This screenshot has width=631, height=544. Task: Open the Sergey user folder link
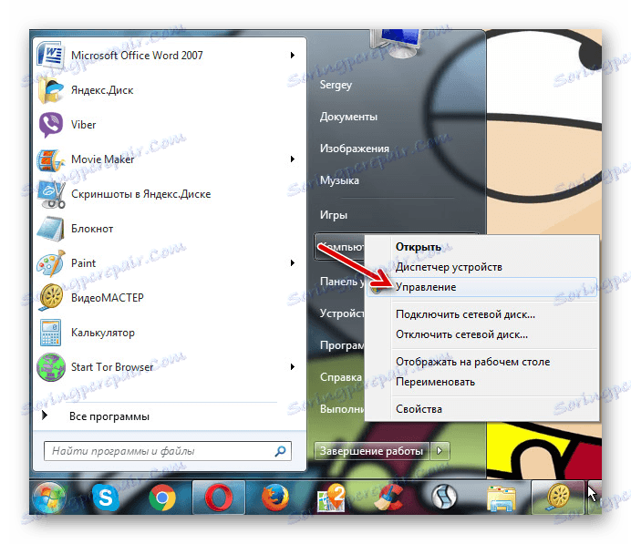(336, 85)
